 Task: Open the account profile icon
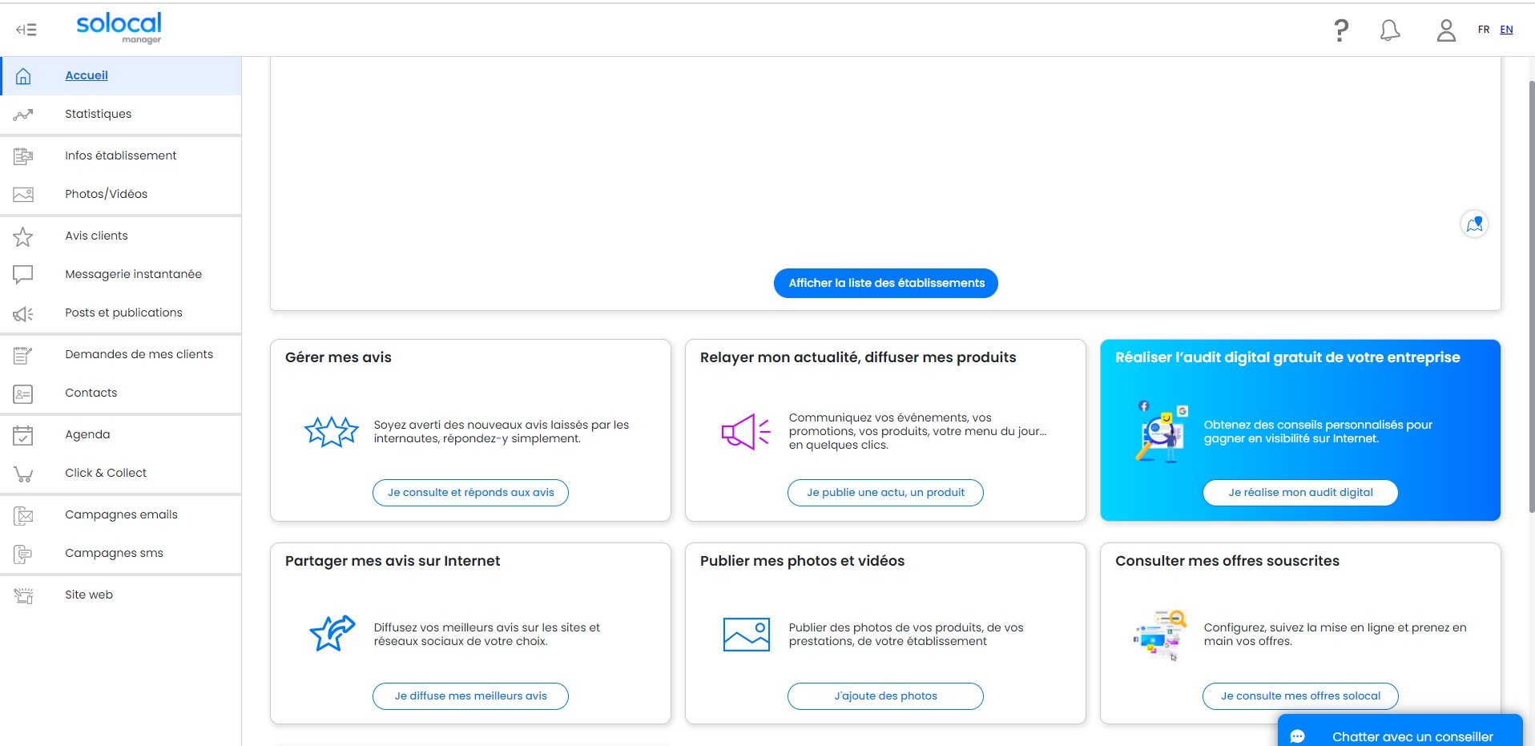[x=1445, y=30]
